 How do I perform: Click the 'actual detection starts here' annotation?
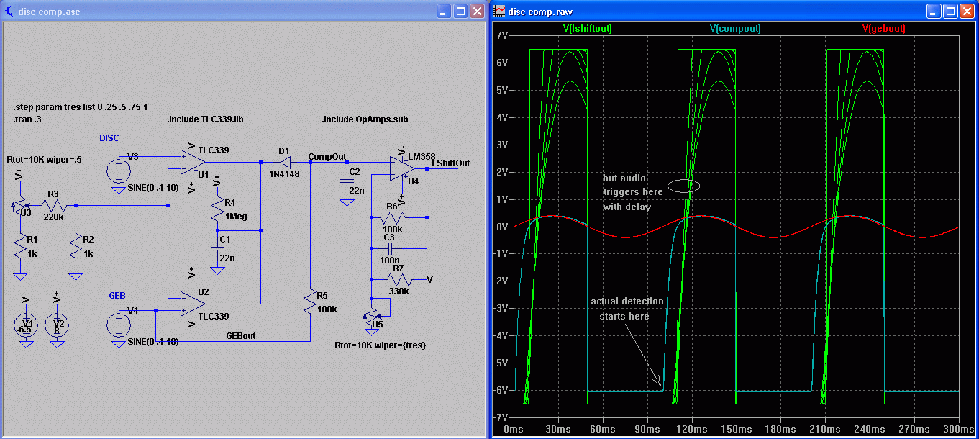[627, 309]
